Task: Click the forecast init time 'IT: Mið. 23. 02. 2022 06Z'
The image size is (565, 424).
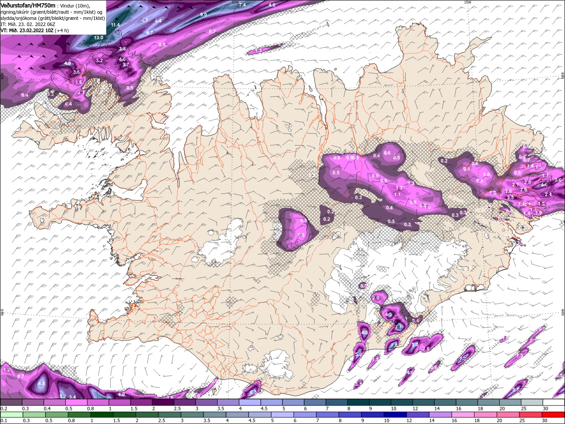Action: click(x=28, y=24)
